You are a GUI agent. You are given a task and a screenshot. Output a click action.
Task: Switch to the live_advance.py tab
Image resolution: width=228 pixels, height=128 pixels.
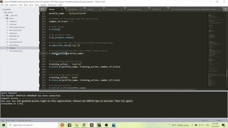112,9
